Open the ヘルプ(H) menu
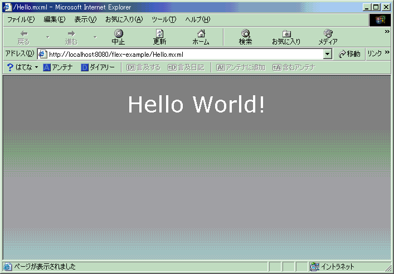The height and width of the screenshot is (274, 394). click(198, 19)
